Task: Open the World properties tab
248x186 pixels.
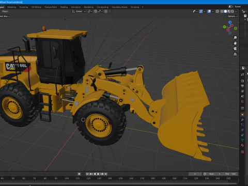Action: (x=242, y=101)
